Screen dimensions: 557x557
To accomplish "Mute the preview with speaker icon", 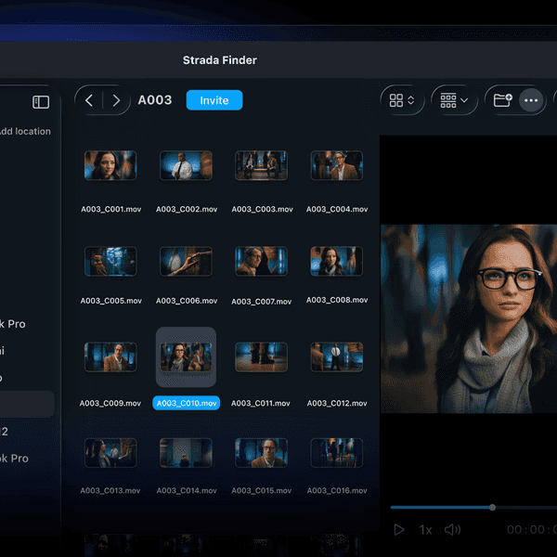I will [x=453, y=530].
